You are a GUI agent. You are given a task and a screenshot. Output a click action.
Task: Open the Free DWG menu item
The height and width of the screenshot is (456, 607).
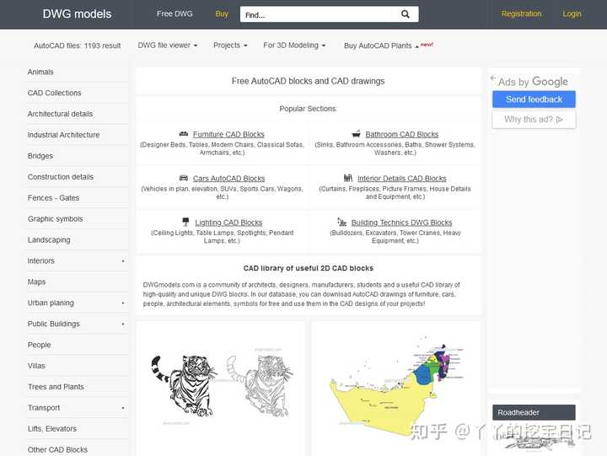(175, 13)
